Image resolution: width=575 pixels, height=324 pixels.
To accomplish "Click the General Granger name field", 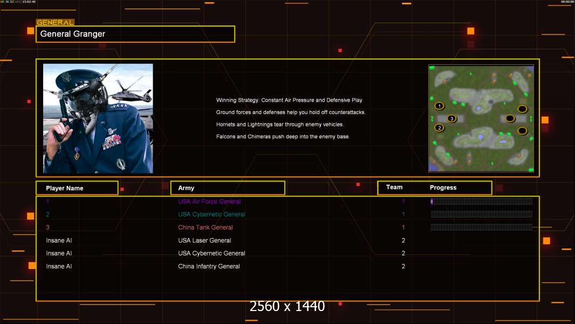I will tap(135, 34).
